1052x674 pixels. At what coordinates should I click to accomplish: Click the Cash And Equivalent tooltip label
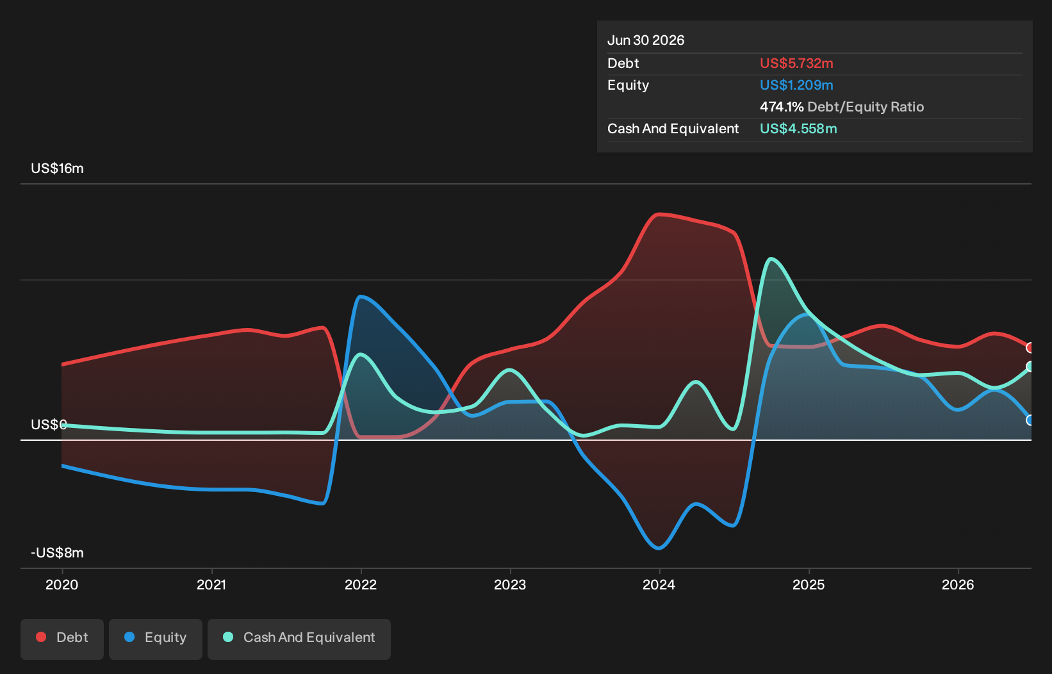[673, 129]
